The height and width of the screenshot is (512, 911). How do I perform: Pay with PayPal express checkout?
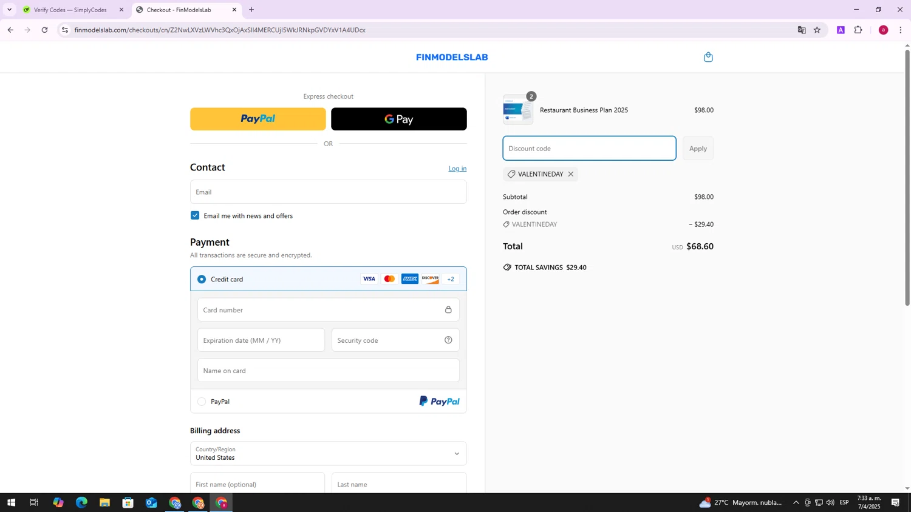(x=258, y=119)
